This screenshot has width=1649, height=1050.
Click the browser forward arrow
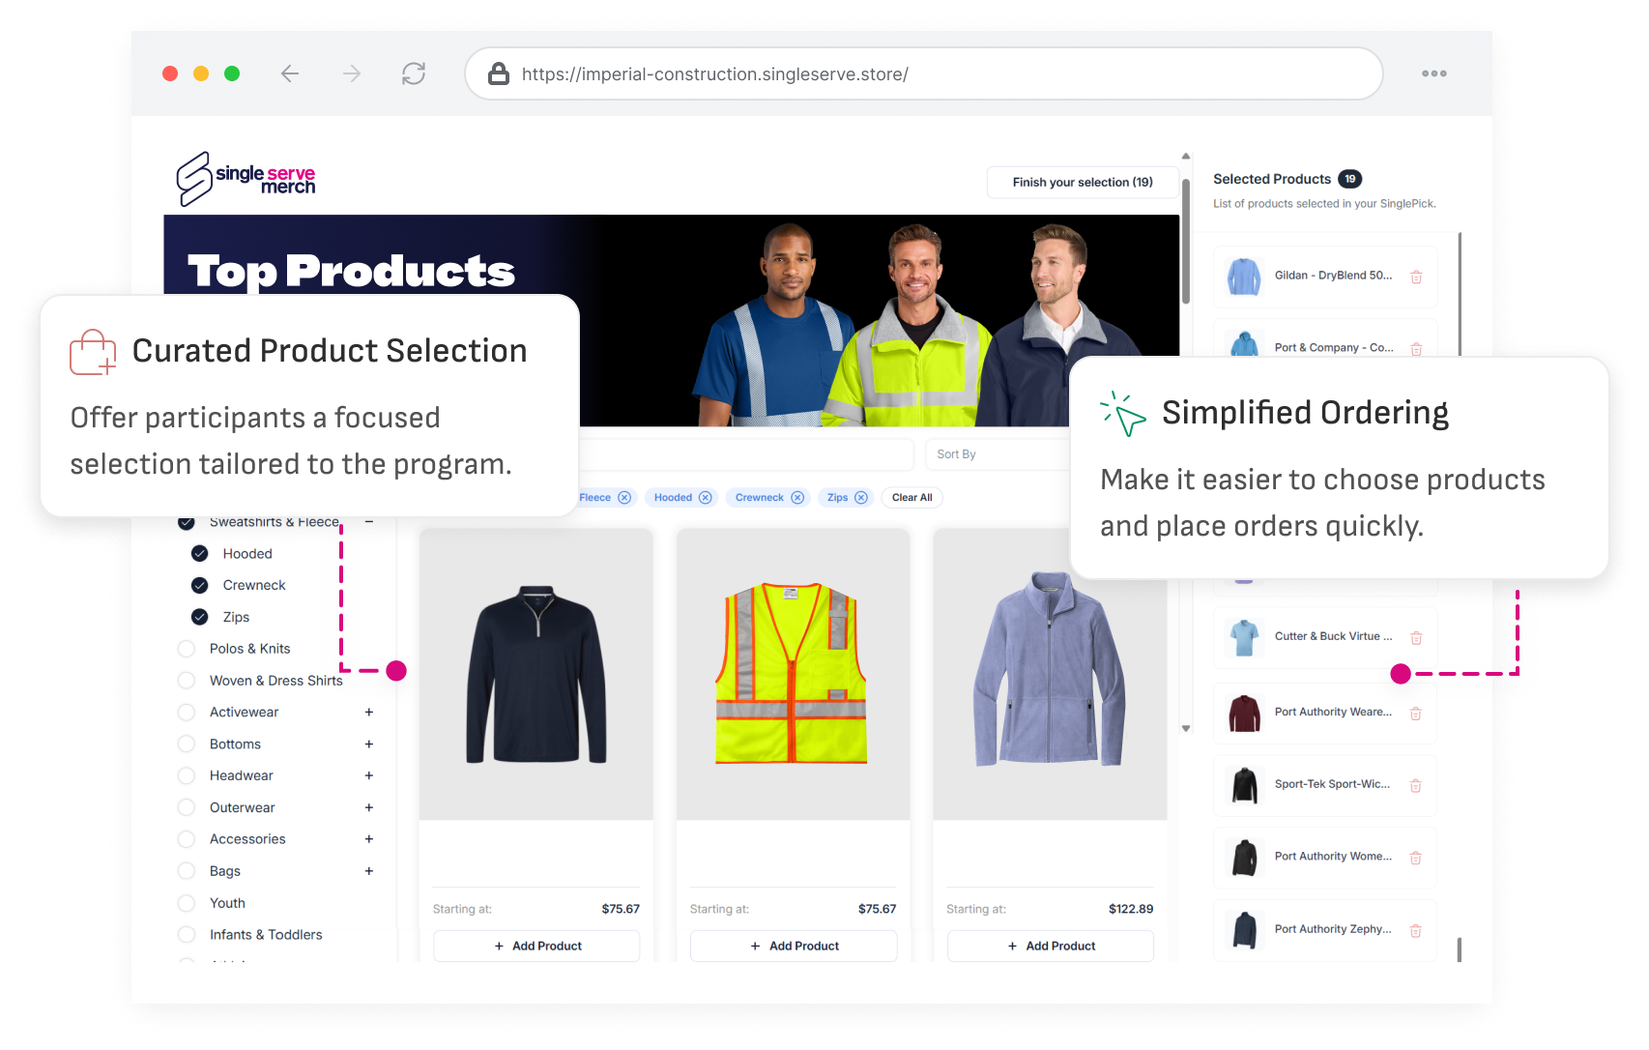352,73
